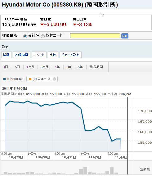Click the high price value 159,000
Screen dimensions: 152x176
(56, 94)
